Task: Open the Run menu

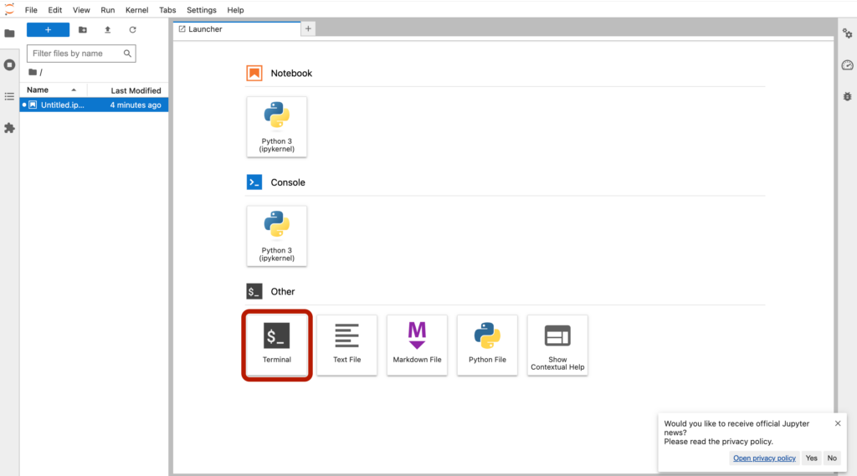Action: tap(108, 10)
